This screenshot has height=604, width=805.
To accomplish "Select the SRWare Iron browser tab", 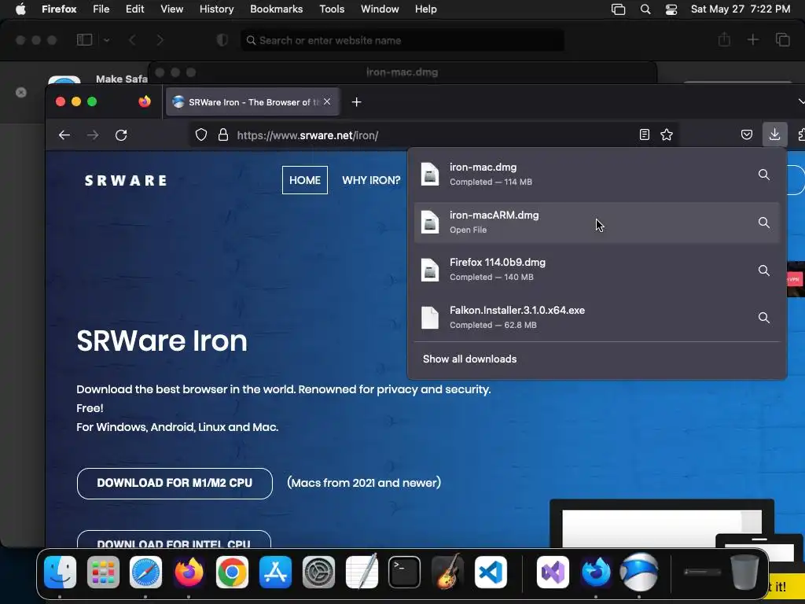I will [252, 101].
